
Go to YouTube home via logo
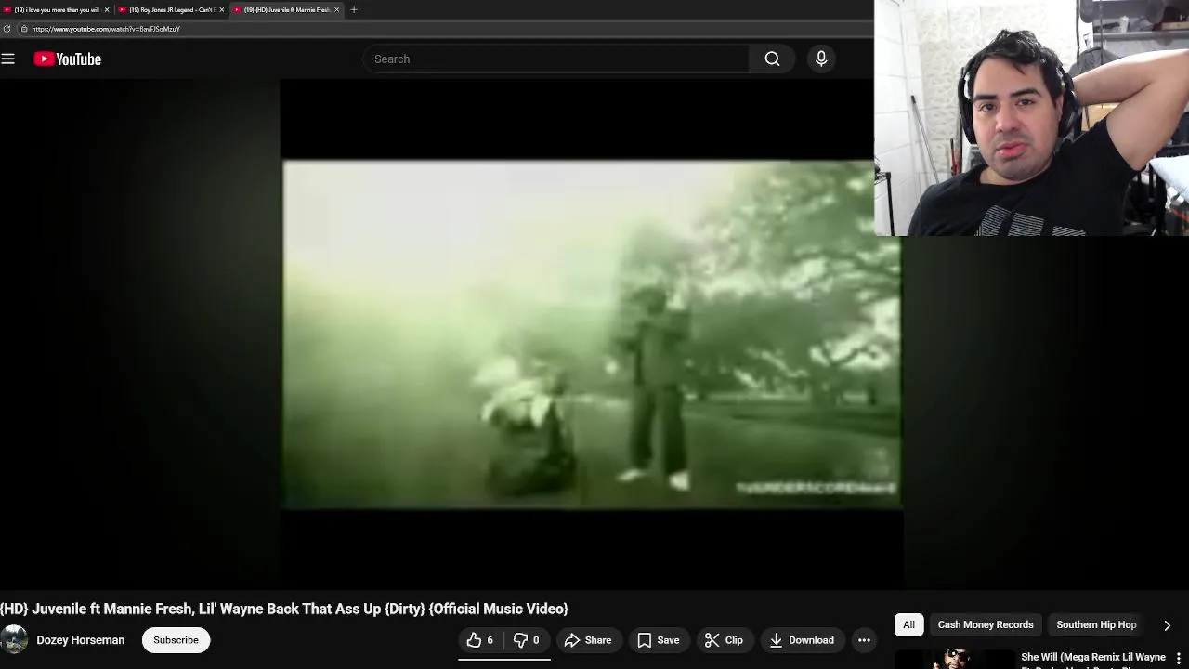pyautogui.click(x=67, y=59)
